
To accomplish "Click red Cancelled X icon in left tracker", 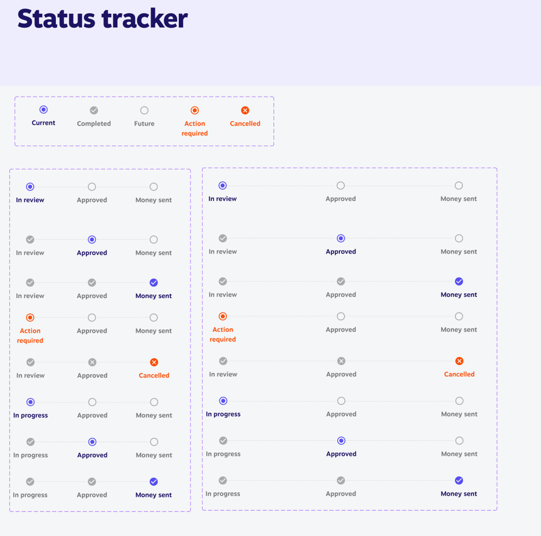I will pos(154,362).
